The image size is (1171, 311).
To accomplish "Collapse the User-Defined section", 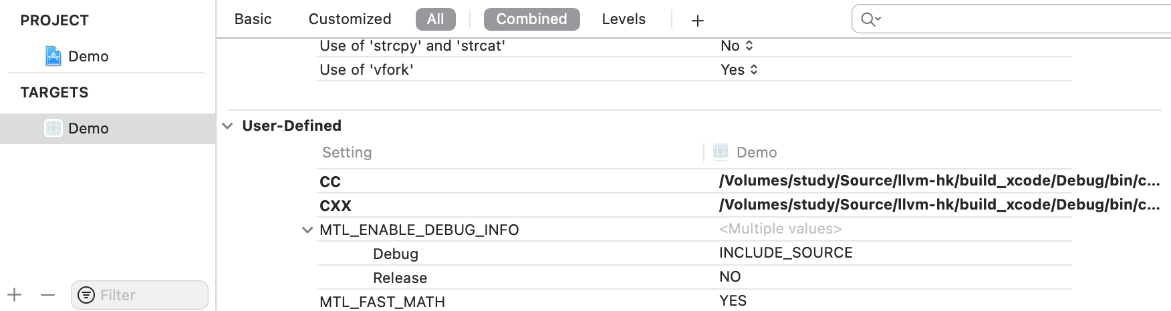I will pos(227,125).
